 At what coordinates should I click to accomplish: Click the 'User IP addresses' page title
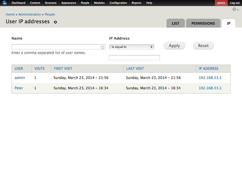[x=28, y=22]
